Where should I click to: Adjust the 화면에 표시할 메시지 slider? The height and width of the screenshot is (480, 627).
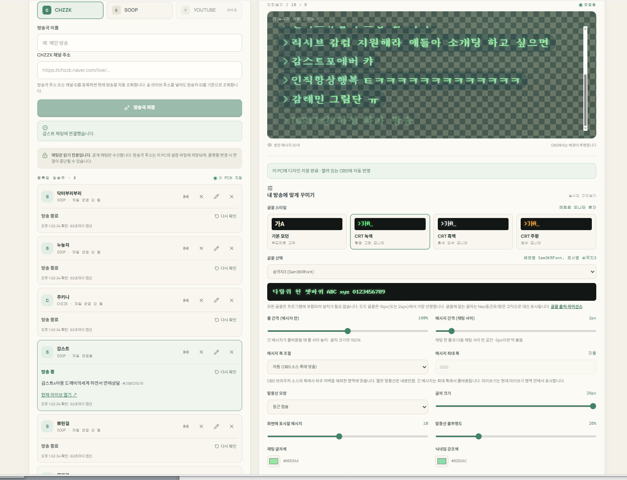coord(348,436)
